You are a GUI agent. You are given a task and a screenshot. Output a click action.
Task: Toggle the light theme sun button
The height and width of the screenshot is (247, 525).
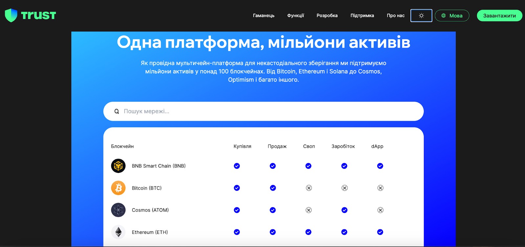421,16
